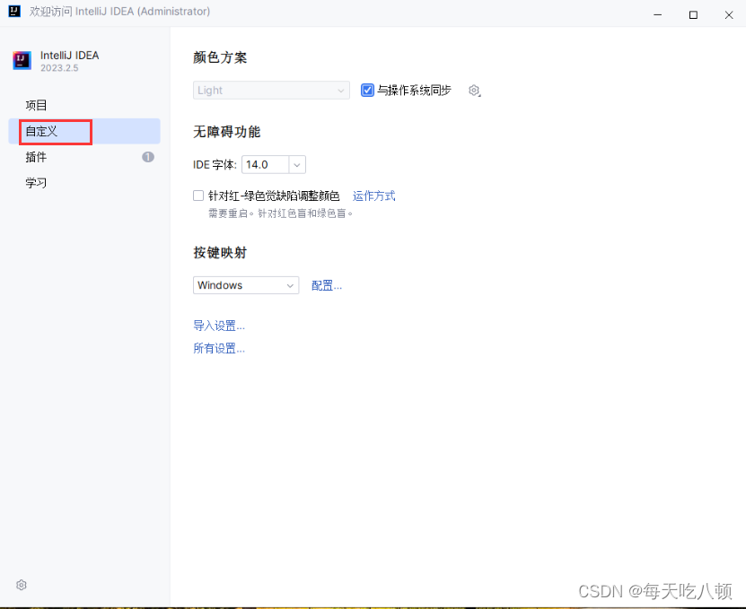Click the 运作方式 link
The height and width of the screenshot is (609, 746).
pyautogui.click(x=374, y=196)
